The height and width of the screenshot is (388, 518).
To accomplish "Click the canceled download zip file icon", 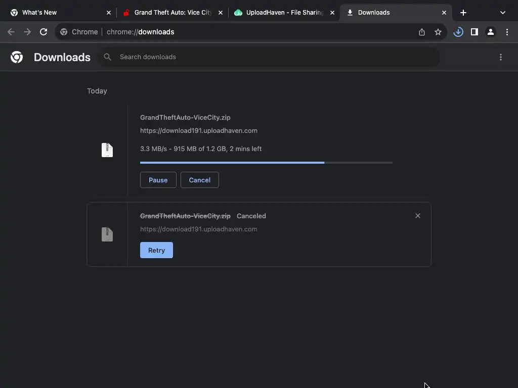I will coord(107,234).
